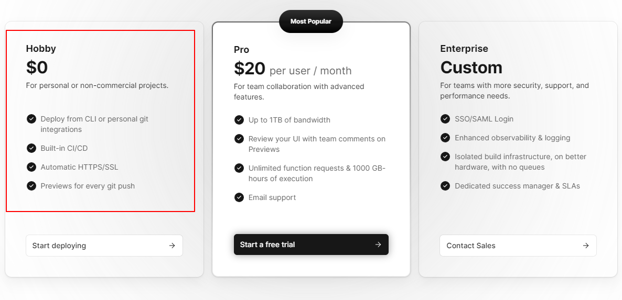Click the Custom pricing text

coord(471,68)
